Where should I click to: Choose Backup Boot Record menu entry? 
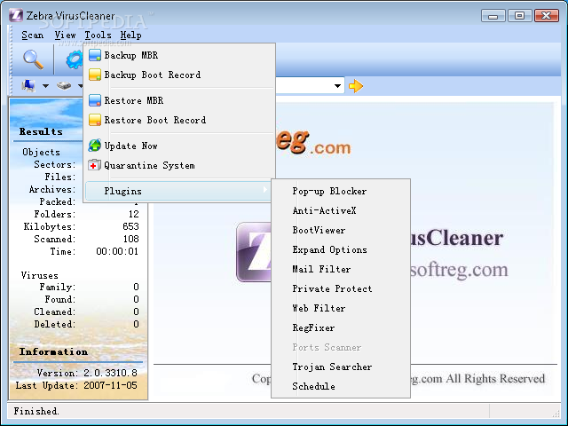click(179, 75)
